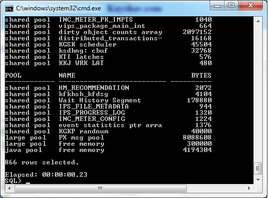Click the value 2097152
The height and width of the screenshot is (198, 268).
(x=197, y=32)
